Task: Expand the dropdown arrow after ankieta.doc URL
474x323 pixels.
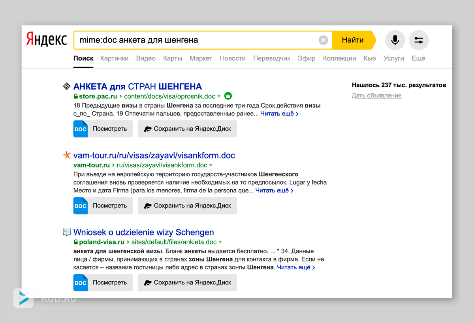Action: pyautogui.click(x=220, y=242)
